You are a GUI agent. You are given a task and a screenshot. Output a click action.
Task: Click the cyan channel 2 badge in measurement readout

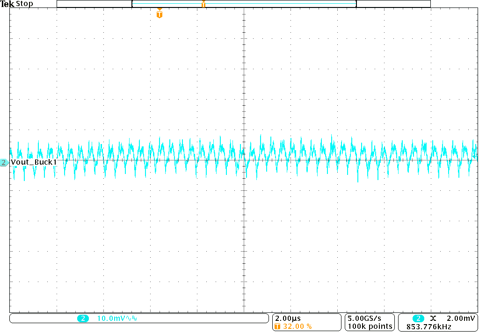418,318
